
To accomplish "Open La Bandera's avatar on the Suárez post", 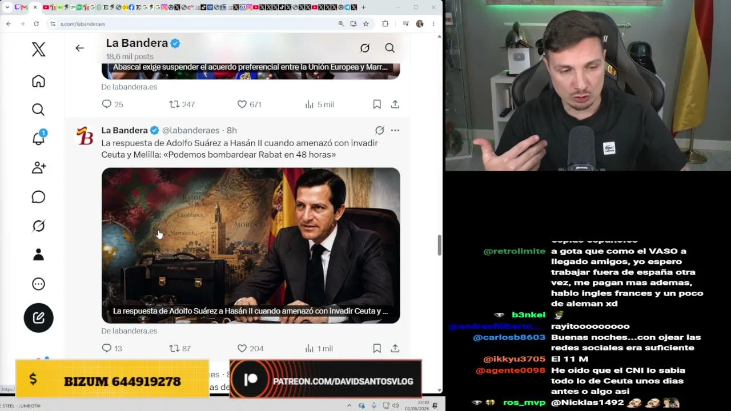I will (85, 136).
